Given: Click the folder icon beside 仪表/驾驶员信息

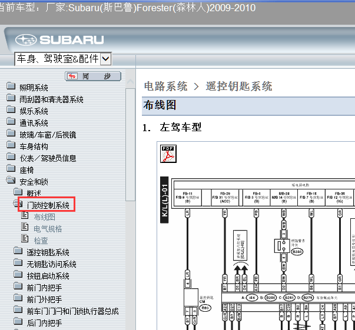Looking at the screenshot, I should click(x=11, y=156).
